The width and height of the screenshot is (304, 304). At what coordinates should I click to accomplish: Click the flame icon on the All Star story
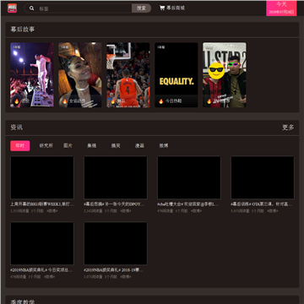coord(209,101)
